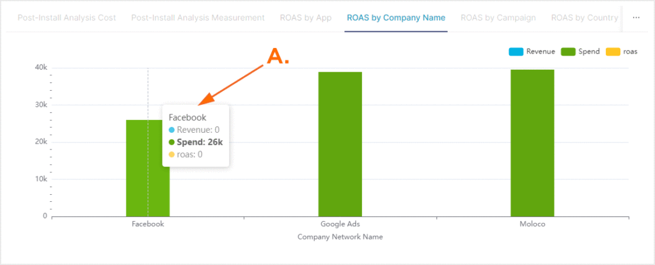
Task: Click 'Spend: 26k' in the tooltip
Action: [200, 142]
